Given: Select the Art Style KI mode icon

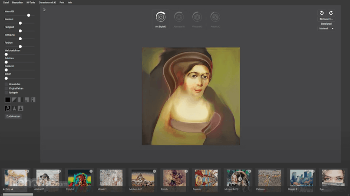Looking at the screenshot, I should point(161,17).
